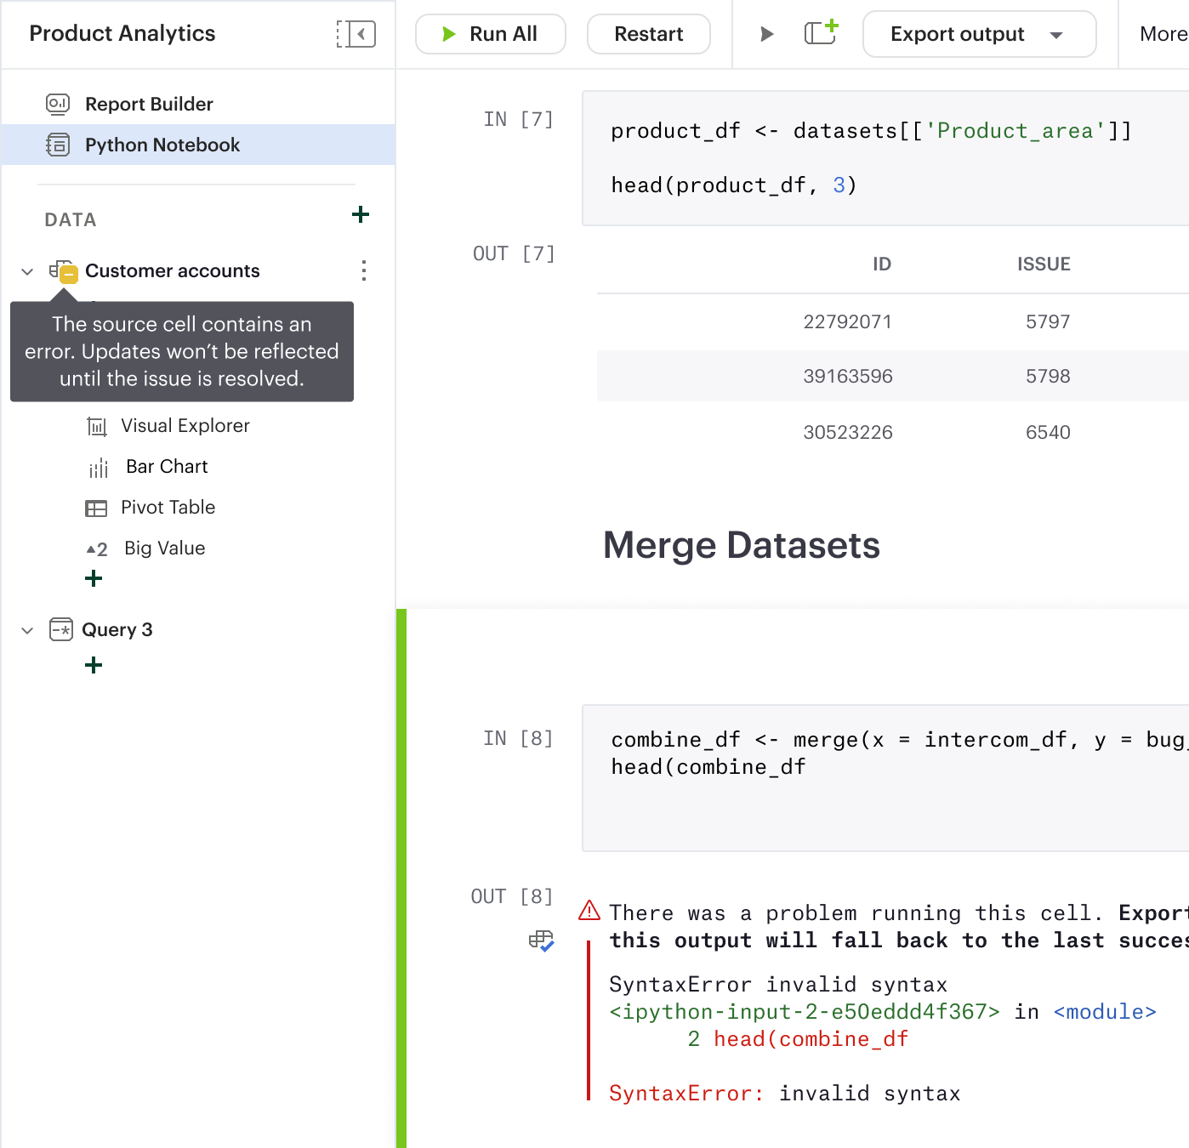Click the dataset export icon under OUT [8]
The image size is (1189, 1148).
541,941
